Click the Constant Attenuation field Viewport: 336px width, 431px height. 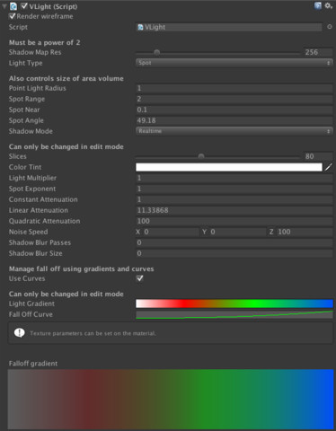click(x=234, y=199)
